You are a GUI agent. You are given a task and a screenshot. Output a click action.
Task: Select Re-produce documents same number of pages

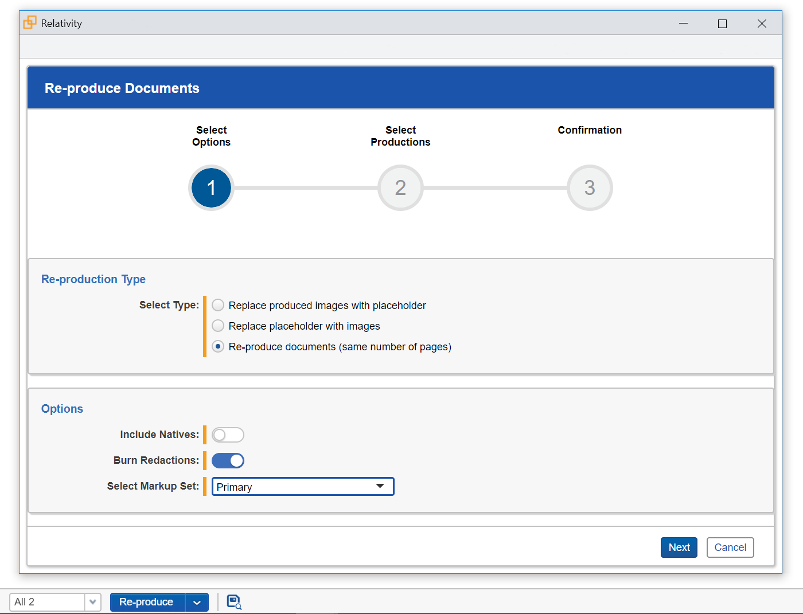[x=218, y=346]
